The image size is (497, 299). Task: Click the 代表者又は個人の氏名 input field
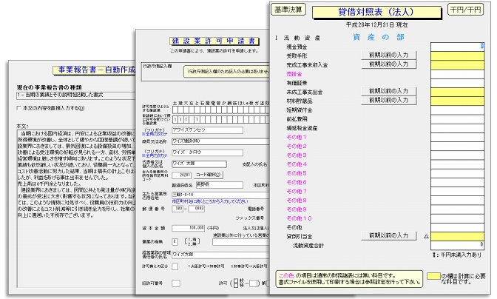click(199, 164)
